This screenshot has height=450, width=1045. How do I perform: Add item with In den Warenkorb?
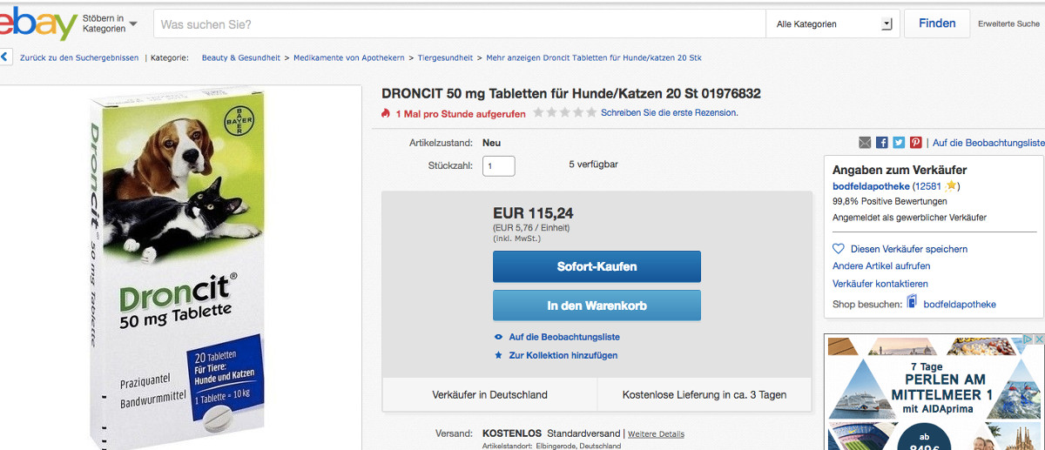pos(597,306)
